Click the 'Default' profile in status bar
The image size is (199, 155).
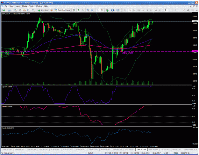(x=90, y=153)
